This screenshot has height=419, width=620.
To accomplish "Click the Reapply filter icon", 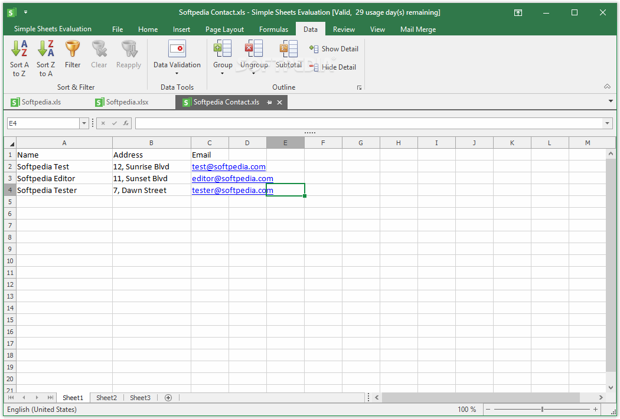I will pyautogui.click(x=129, y=54).
